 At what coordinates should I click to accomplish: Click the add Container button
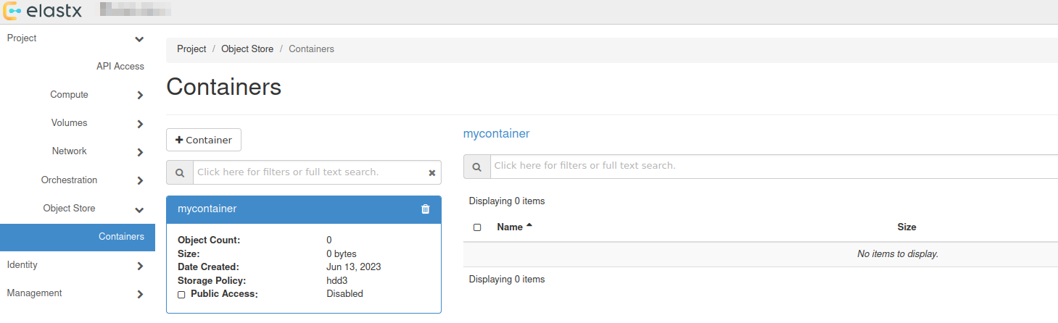pyautogui.click(x=204, y=140)
